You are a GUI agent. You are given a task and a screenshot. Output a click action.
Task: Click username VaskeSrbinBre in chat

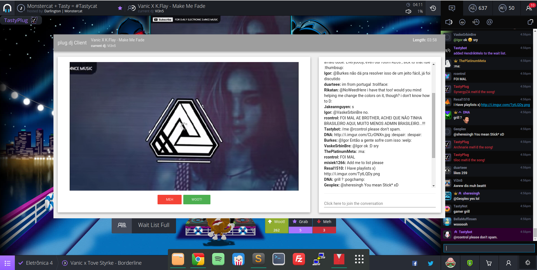tap(465, 35)
